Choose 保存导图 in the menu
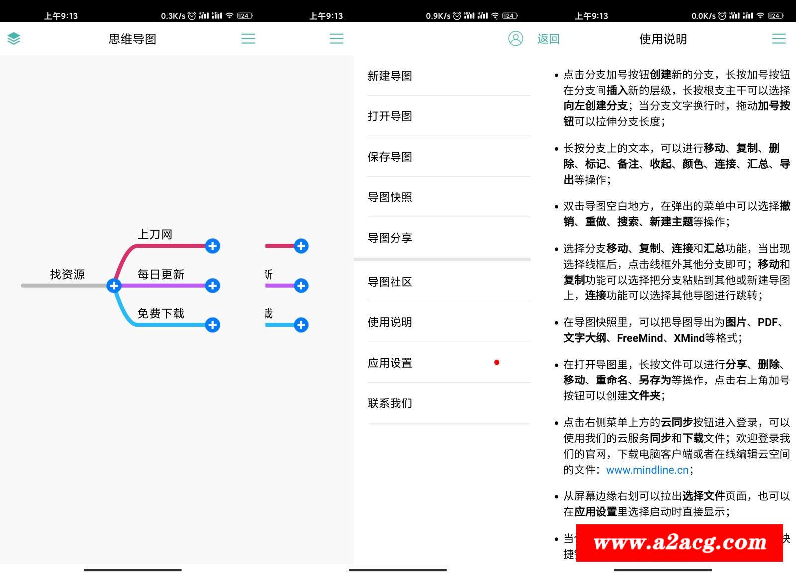Screen dimensions: 796x575 pyautogui.click(x=390, y=157)
